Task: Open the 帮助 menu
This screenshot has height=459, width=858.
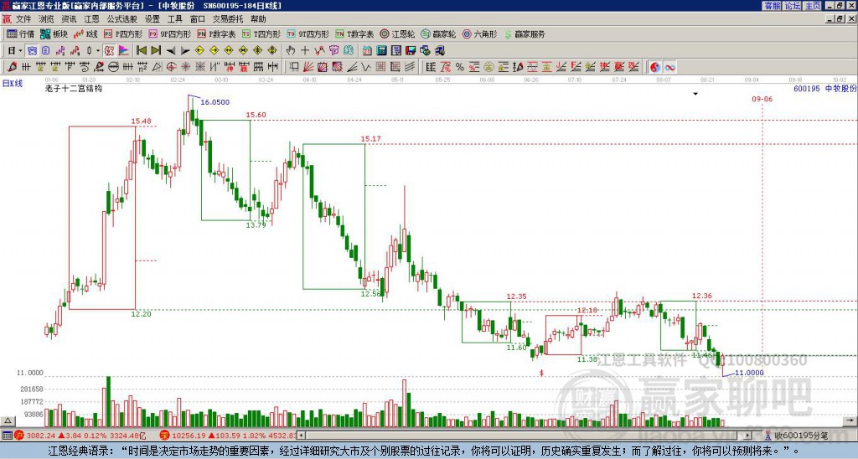Action: pyautogui.click(x=258, y=19)
